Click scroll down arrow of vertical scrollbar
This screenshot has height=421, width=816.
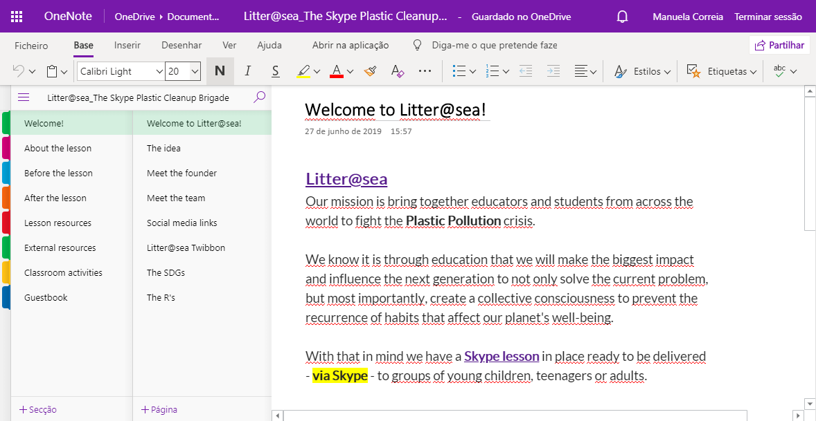coord(810,403)
